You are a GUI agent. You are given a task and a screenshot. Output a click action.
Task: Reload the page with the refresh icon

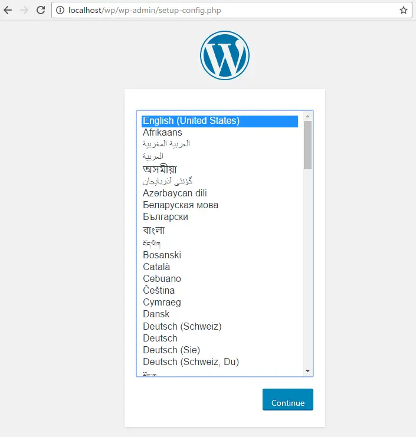tap(41, 10)
